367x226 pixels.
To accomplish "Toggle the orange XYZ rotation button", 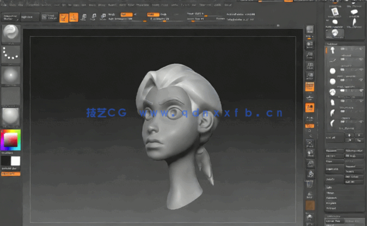I will pos(309,126).
